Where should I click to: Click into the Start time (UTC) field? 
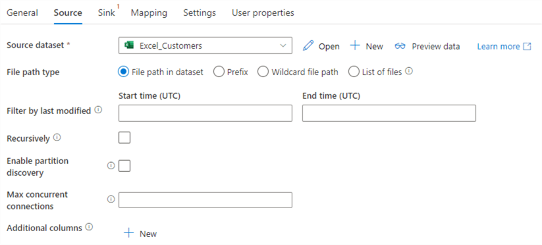[x=205, y=113]
